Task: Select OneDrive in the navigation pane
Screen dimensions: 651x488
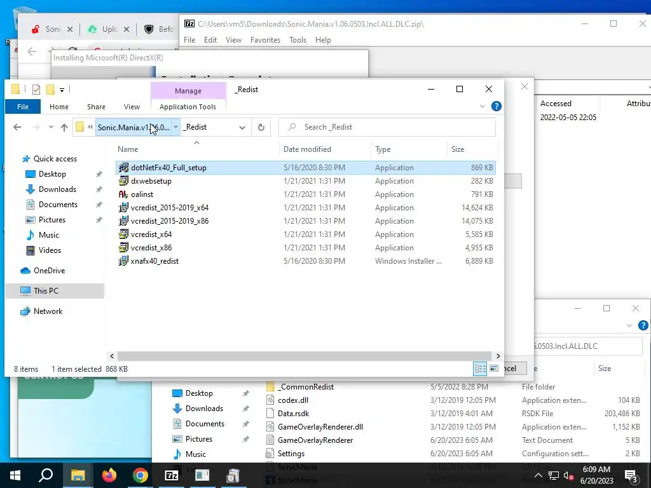Action: click(49, 271)
